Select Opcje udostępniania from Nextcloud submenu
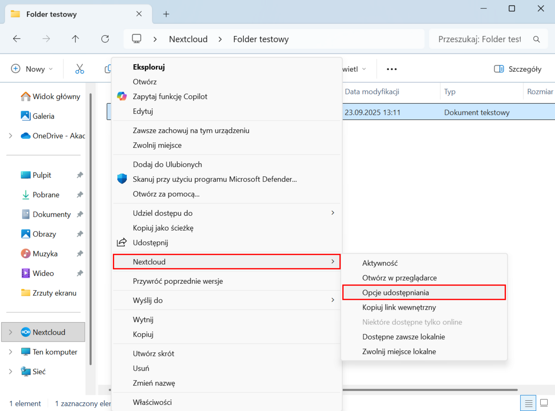Image resolution: width=555 pixels, height=411 pixels. coord(395,293)
